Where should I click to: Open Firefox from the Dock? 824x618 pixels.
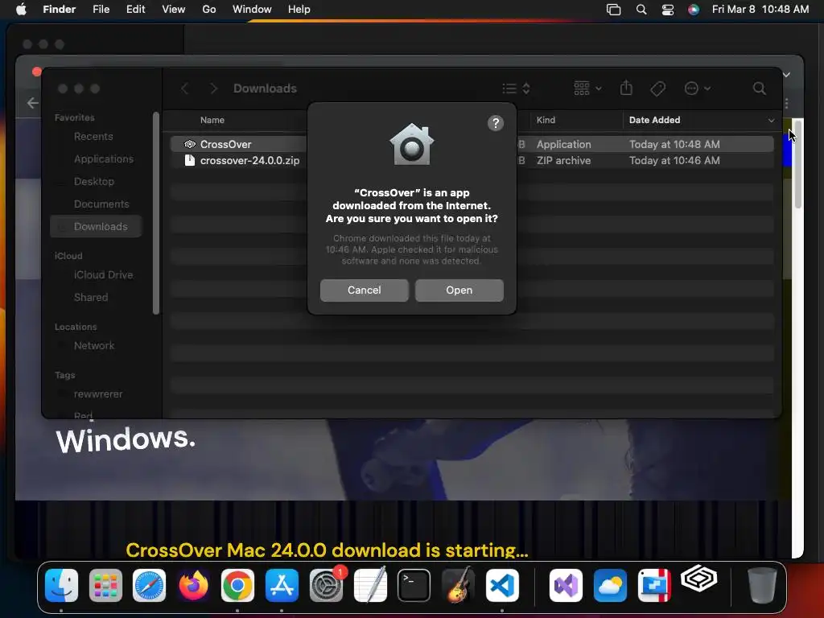coord(193,585)
